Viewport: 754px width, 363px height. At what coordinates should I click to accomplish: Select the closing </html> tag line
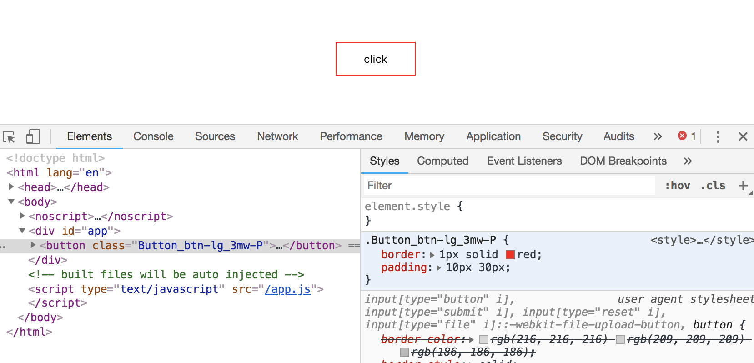[x=29, y=332]
